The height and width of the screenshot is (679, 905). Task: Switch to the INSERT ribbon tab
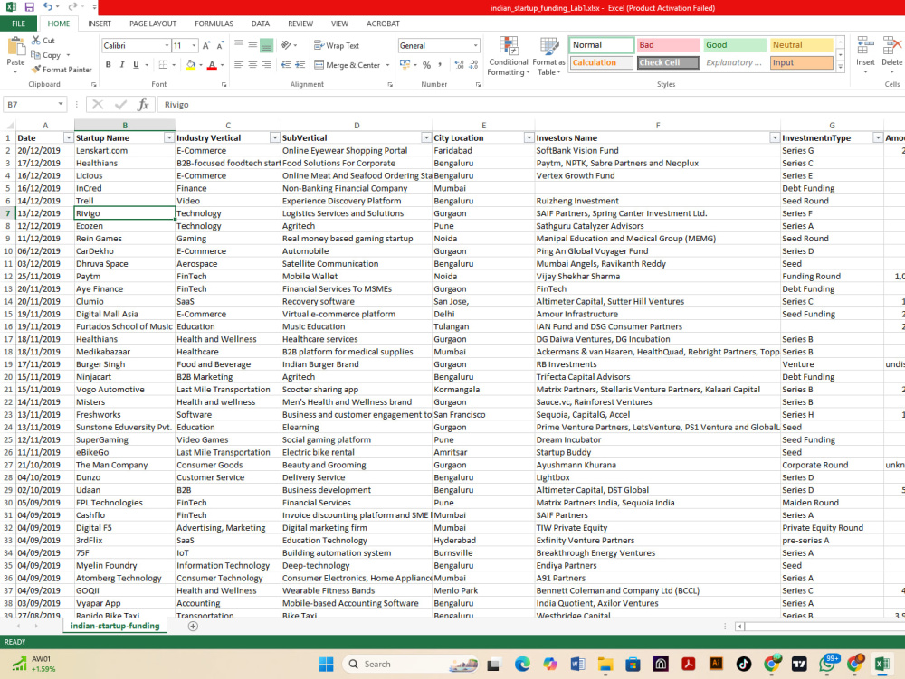click(x=100, y=24)
